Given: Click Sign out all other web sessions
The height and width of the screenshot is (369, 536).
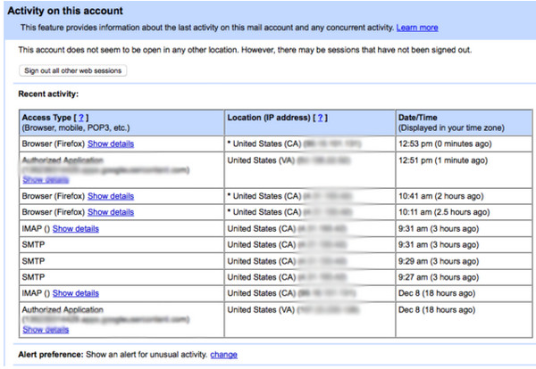Looking at the screenshot, I should [73, 70].
